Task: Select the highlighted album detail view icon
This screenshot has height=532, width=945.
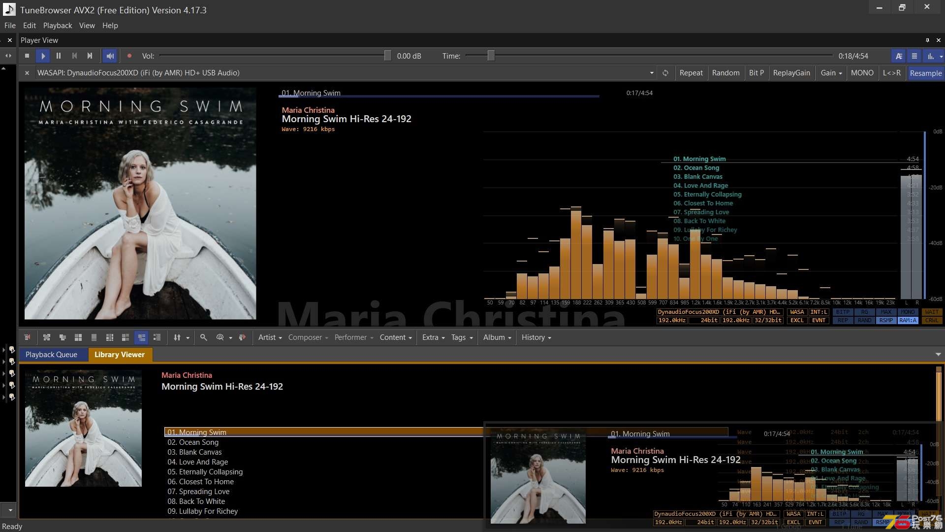Action: (141, 337)
